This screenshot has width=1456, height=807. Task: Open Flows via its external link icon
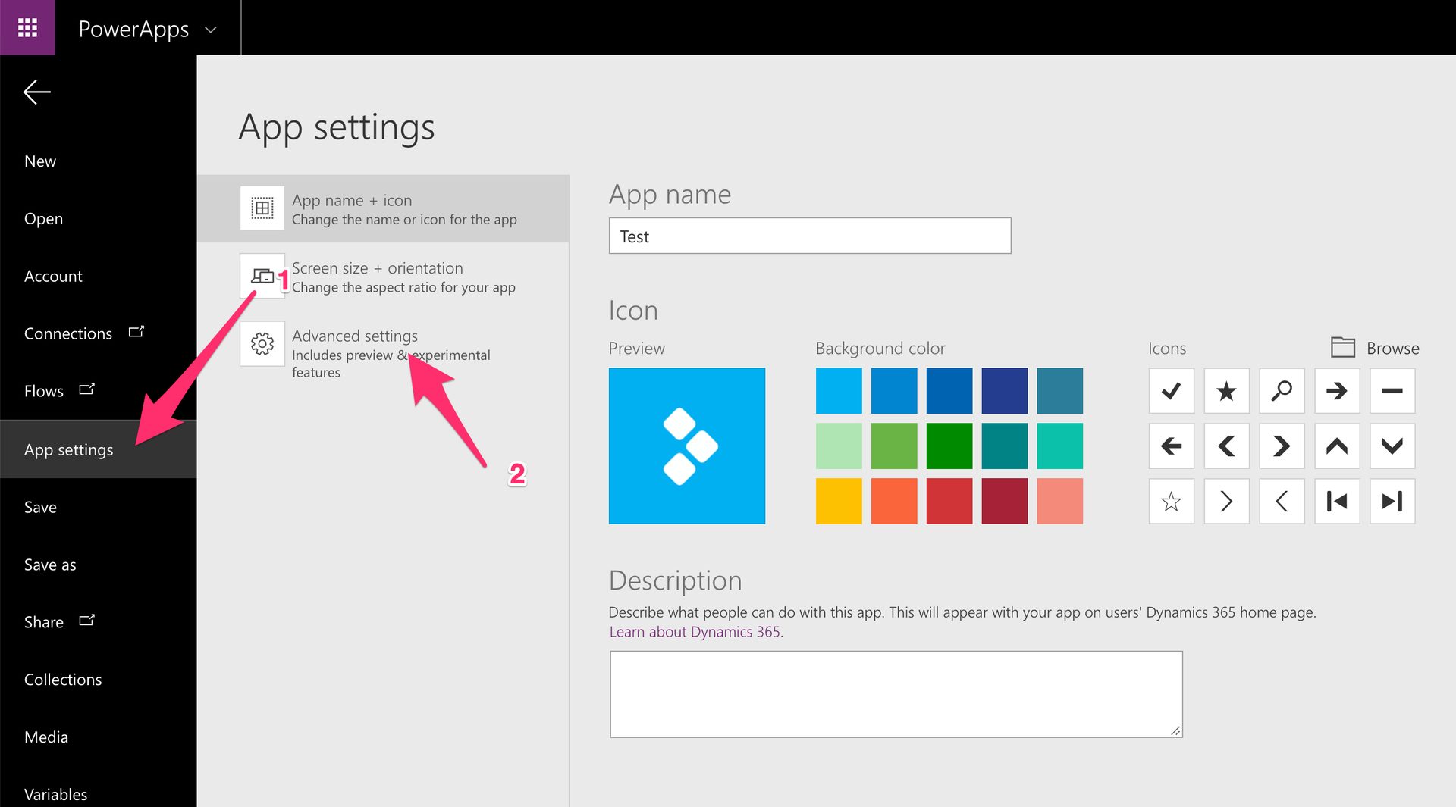tap(86, 388)
